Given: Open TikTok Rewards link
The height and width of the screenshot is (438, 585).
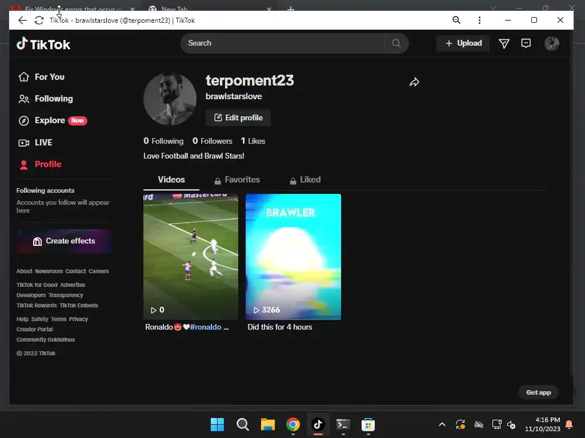Looking at the screenshot, I should point(37,306).
